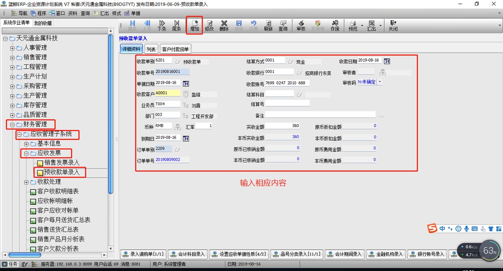Go to first record with 首条
This screenshot has width=503, height=271.
click(132, 26)
